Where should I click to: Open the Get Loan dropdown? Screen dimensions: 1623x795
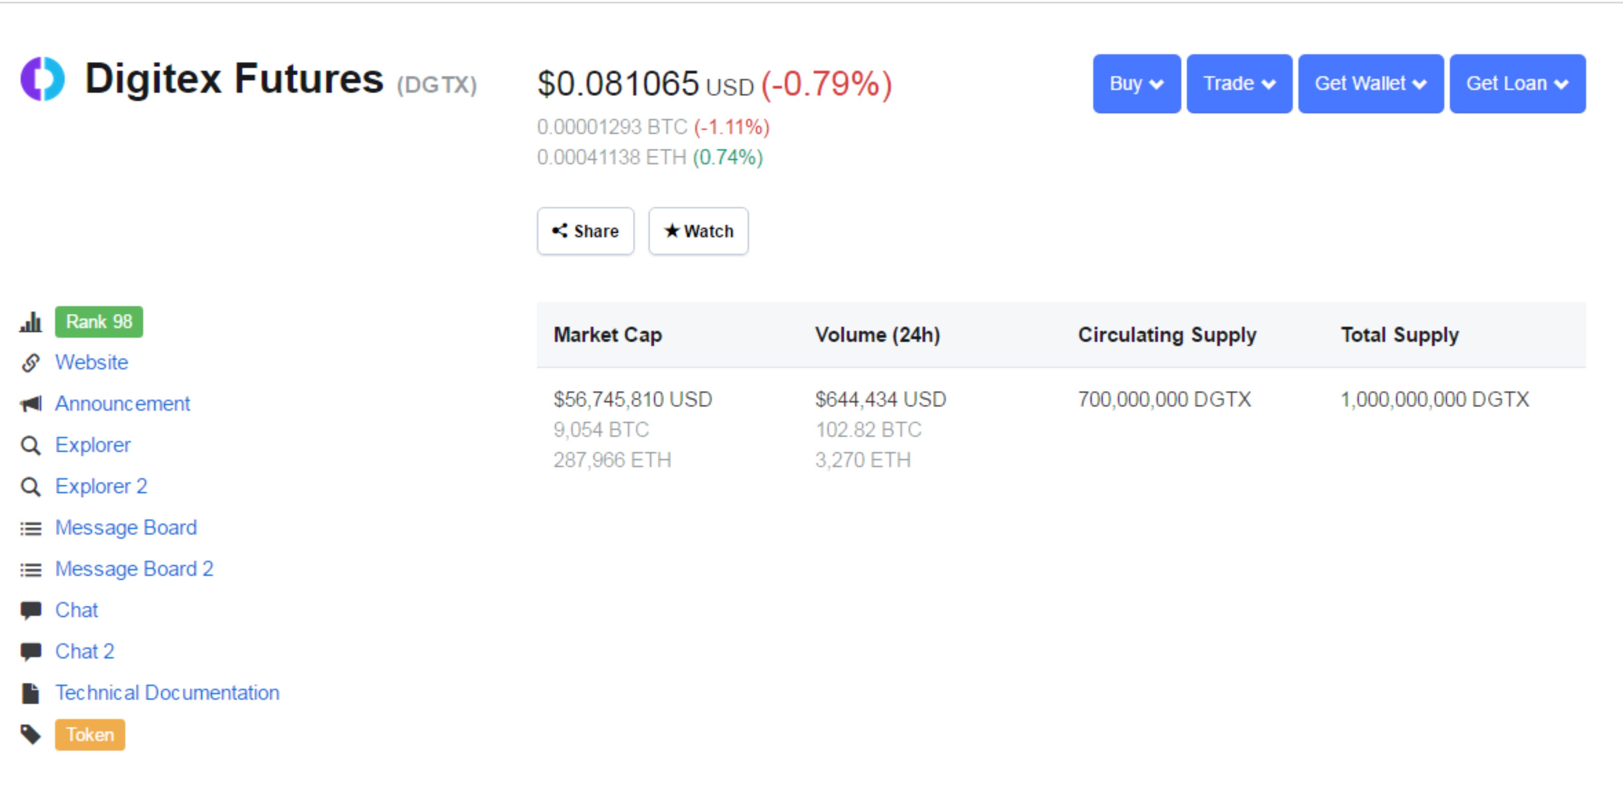[x=1517, y=84]
